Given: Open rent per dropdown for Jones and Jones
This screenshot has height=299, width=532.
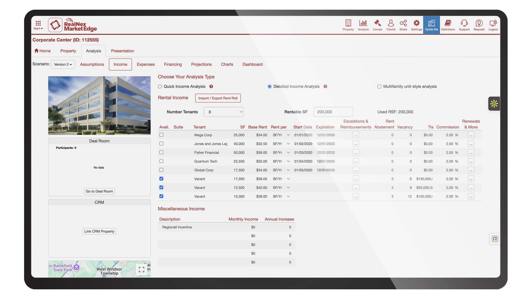Looking at the screenshot, I should coord(281,144).
